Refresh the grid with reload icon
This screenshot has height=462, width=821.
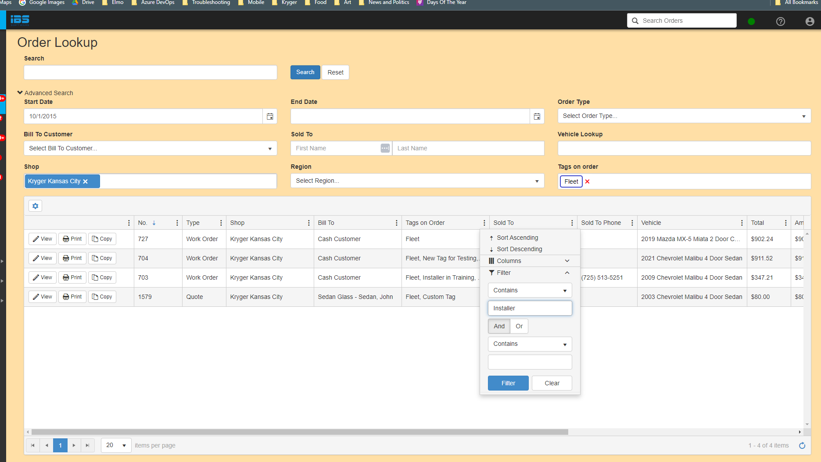[x=802, y=445]
